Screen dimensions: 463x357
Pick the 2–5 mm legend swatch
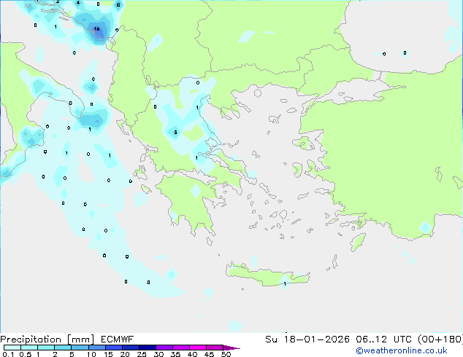click(63, 348)
